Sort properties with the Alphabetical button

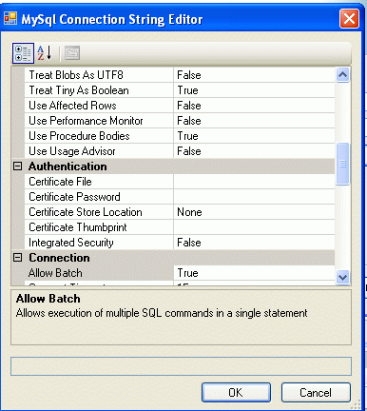coord(45,53)
